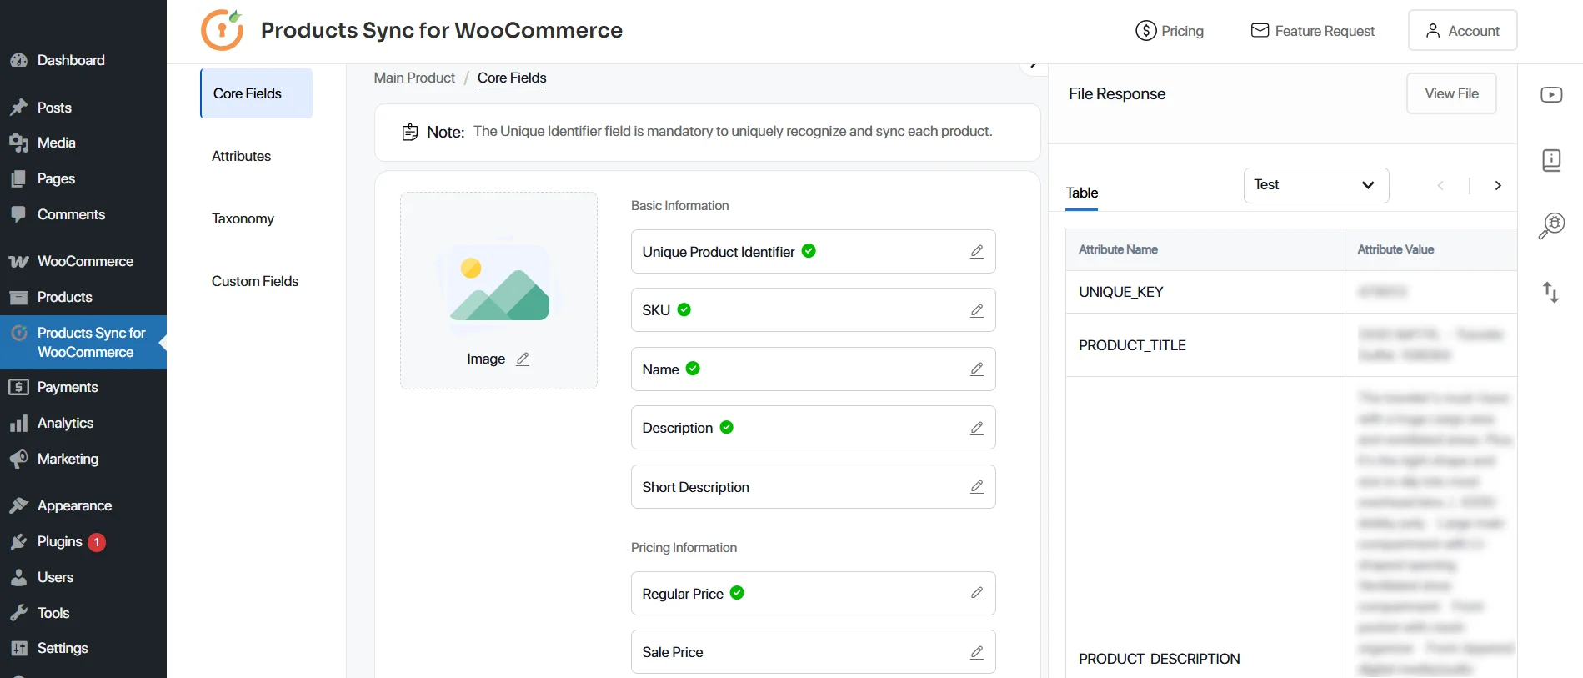Open the info document icon in right rail
This screenshot has width=1583, height=678.
[1551, 160]
